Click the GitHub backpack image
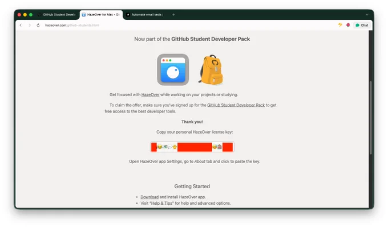388x228 pixels. (211, 70)
